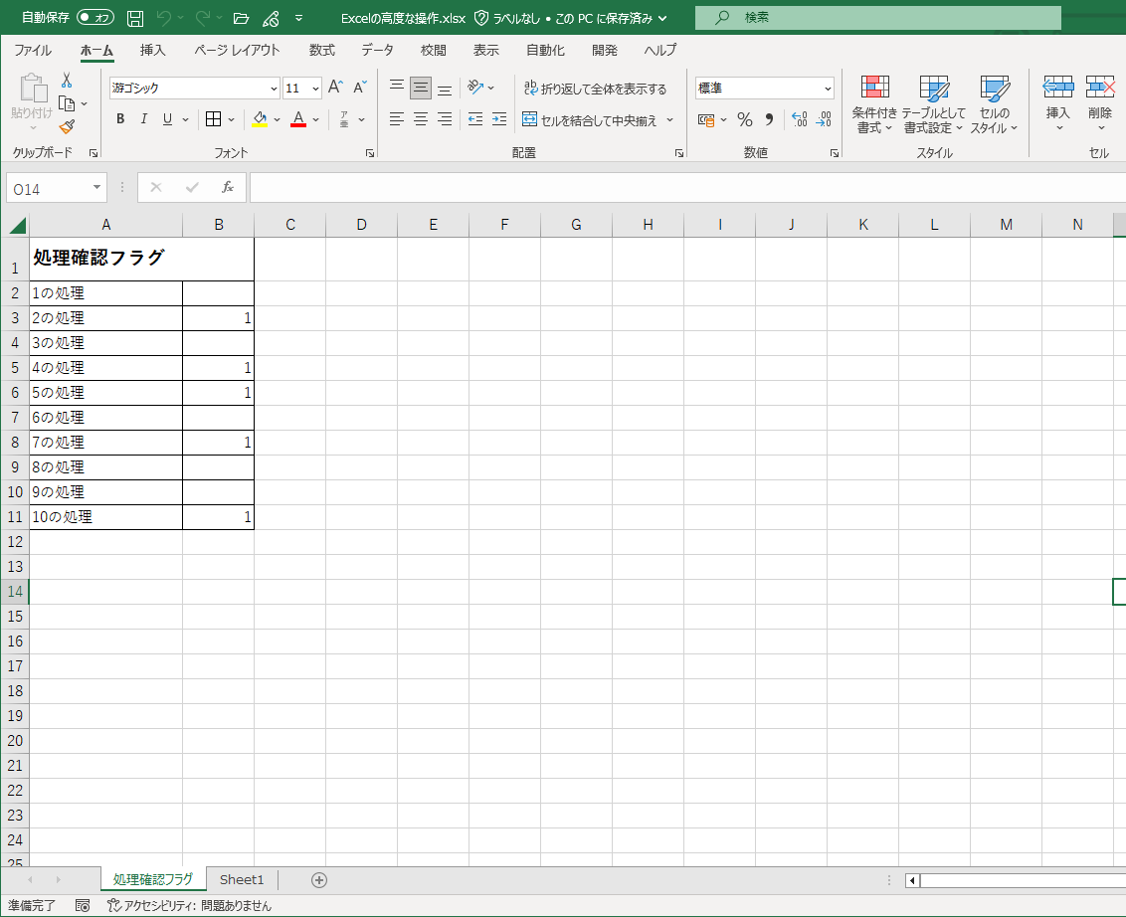This screenshot has height=917, width=1126.
Task: Click the Increase Indent icon
Action: [x=499, y=119]
